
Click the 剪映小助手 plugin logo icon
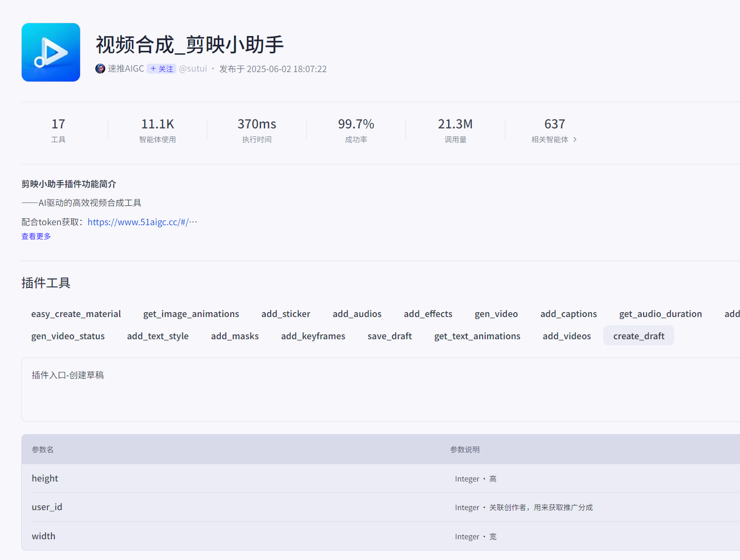(51, 52)
